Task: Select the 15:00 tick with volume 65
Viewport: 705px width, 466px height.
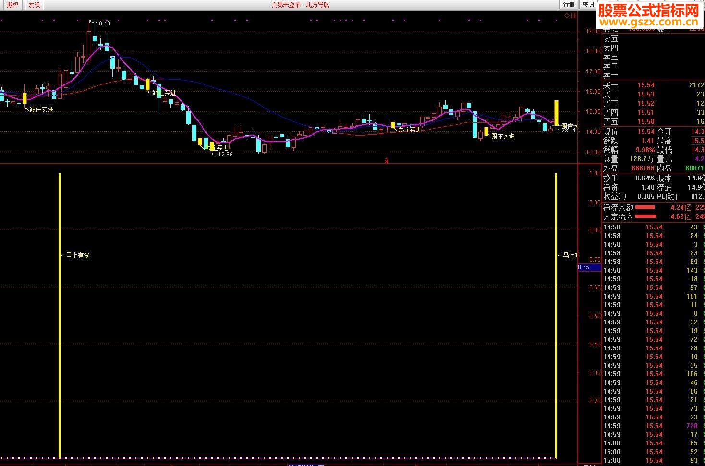Action: (x=654, y=443)
